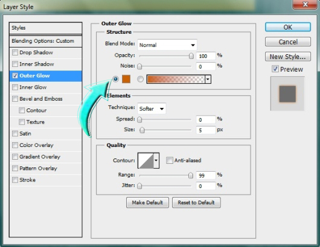The width and height of the screenshot is (320, 247).
Task: Tick the Texture sub-option checkbox
Action: coord(22,122)
